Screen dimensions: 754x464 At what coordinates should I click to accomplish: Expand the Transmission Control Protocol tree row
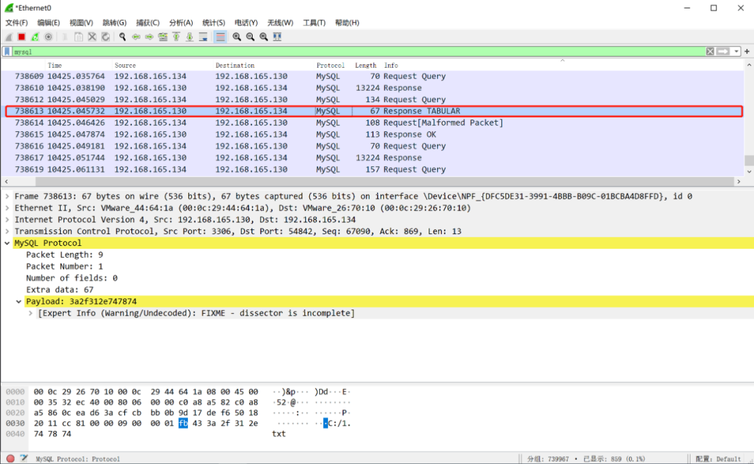(x=8, y=231)
